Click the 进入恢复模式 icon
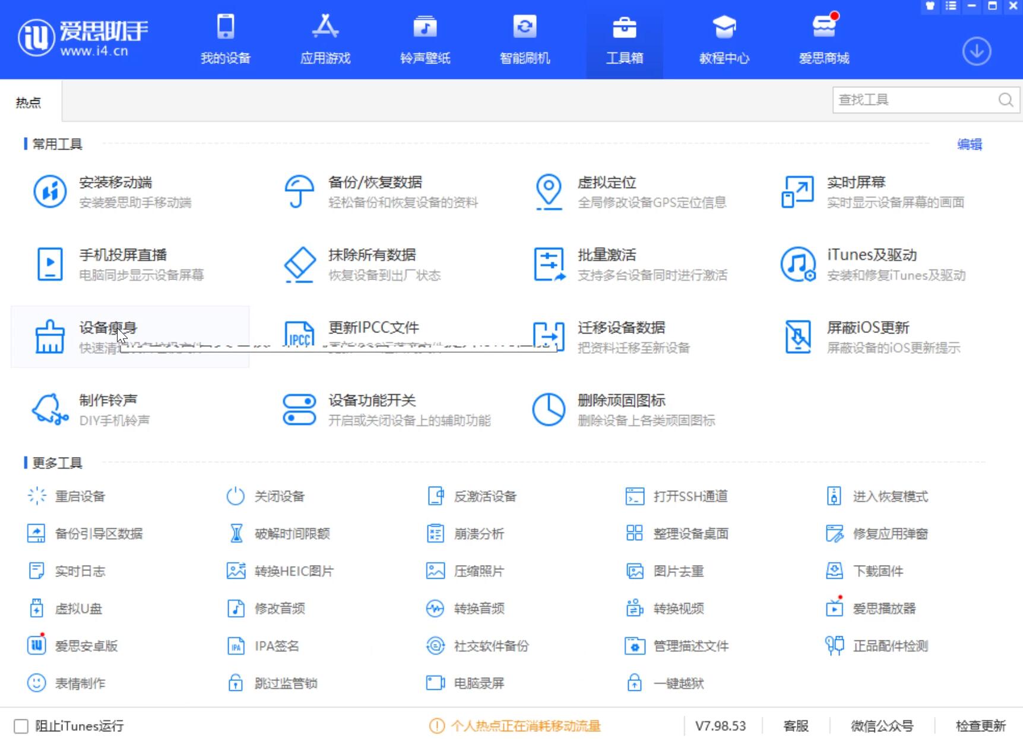The image size is (1023, 739). pos(834,496)
